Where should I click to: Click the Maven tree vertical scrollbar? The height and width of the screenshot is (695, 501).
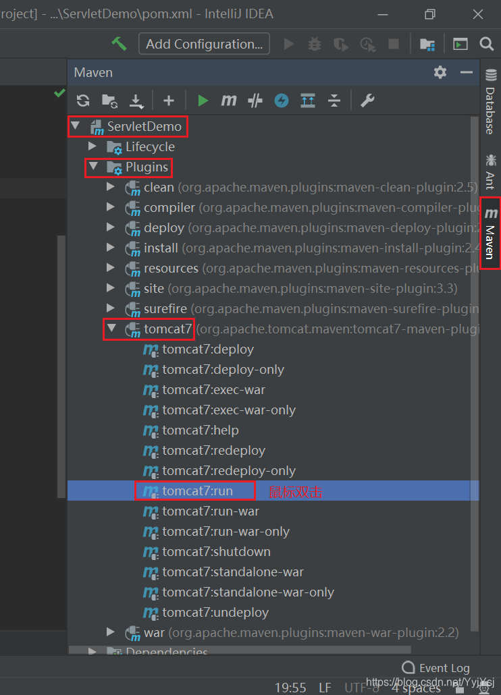click(x=474, y=374)
